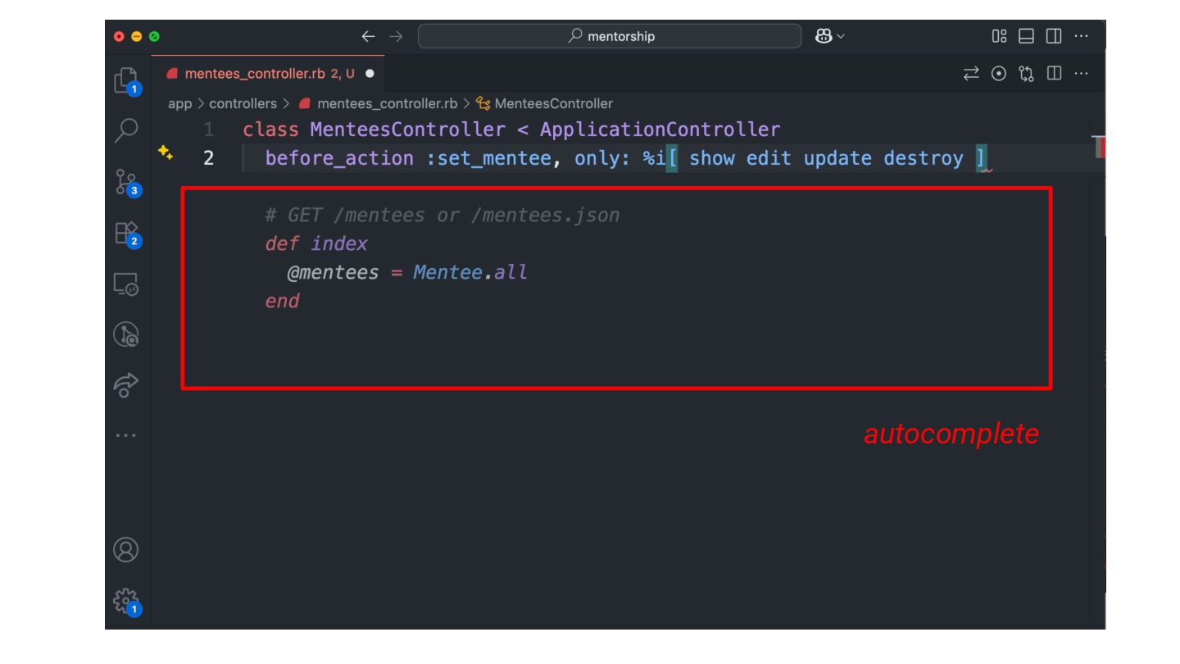Click line number 2 in the gutter
Screen dimensions: 1180x664
[x=208, y=158]
